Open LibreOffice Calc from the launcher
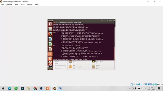 [x=50, y=44]
